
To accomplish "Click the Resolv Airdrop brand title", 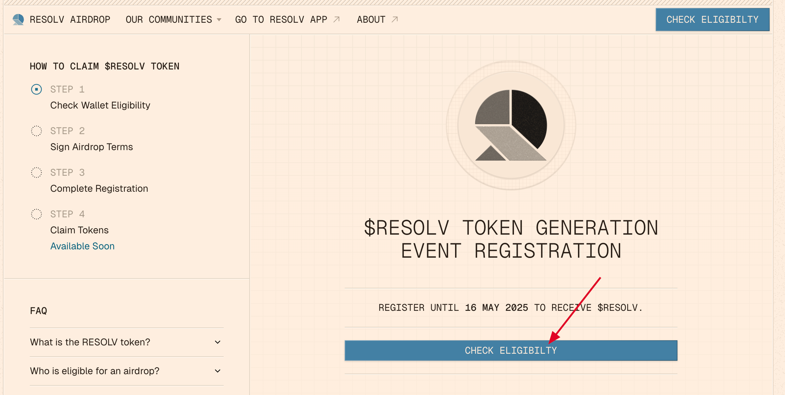I will tap(70, 20).
